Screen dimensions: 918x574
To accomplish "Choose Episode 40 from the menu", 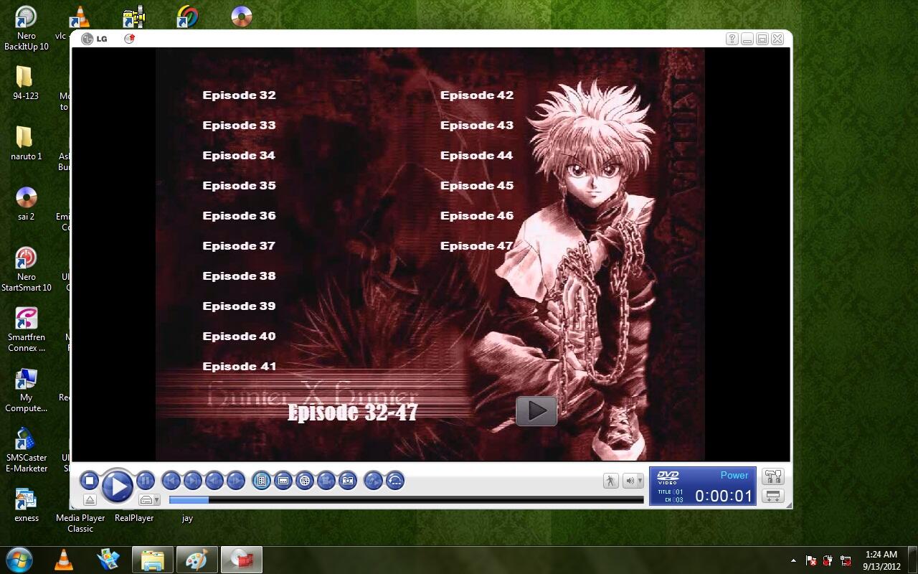I will tap(239, 336).
